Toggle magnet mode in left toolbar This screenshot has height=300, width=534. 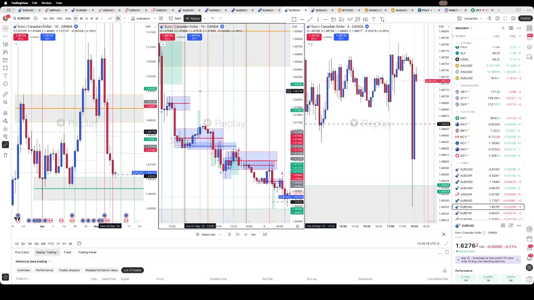pyautogui.click(x=5, y=113)
